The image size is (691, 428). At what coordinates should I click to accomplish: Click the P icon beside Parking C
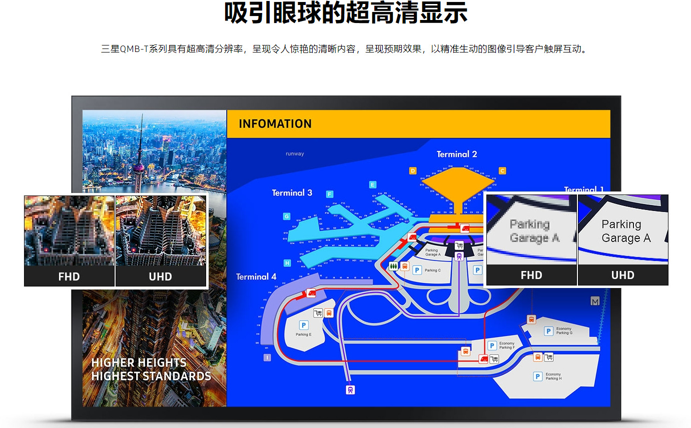coord(417,270)
